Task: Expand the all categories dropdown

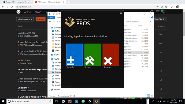Action: pyautogui.click(x=25, y=19)
